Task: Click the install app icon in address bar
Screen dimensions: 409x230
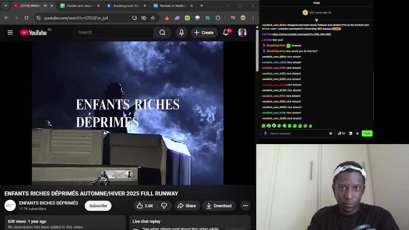Action: [135, 18]
